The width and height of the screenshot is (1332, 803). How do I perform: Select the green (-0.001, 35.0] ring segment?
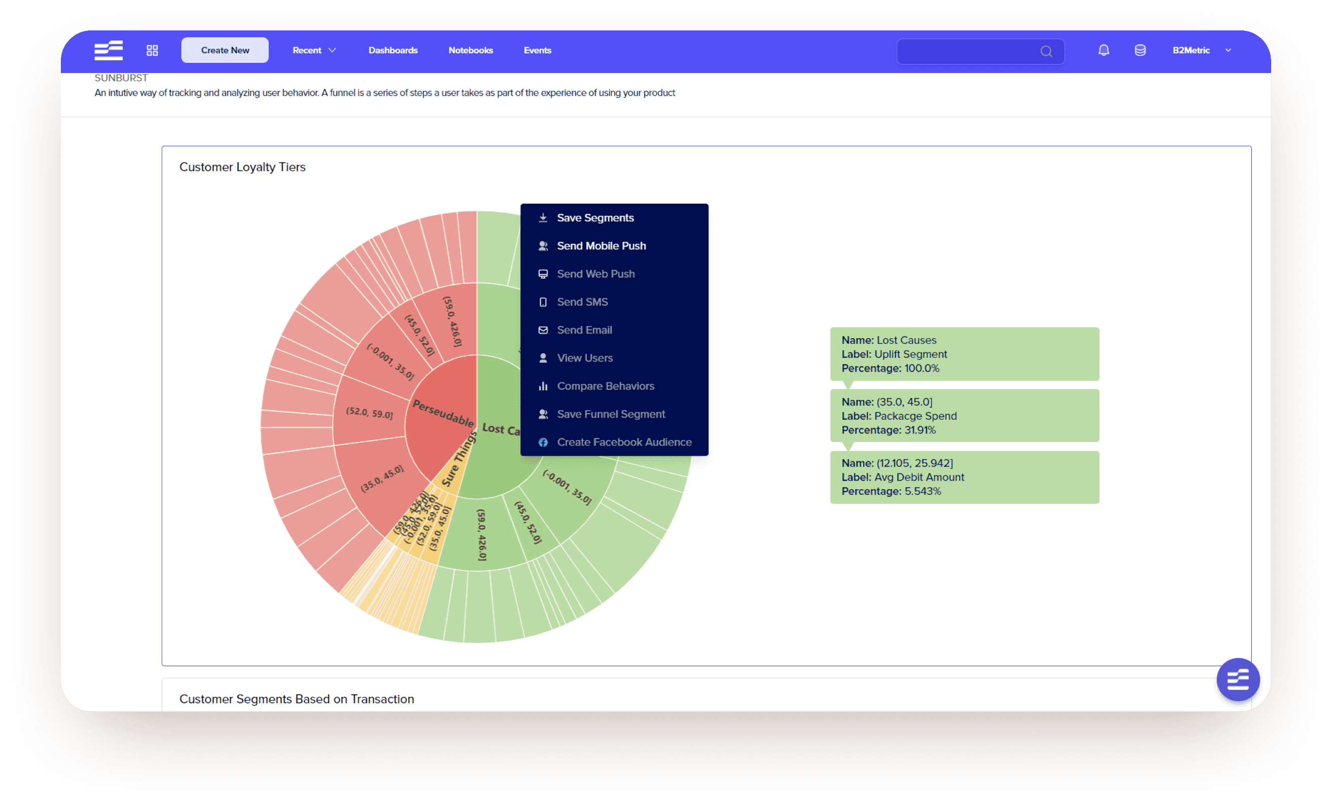567,488
